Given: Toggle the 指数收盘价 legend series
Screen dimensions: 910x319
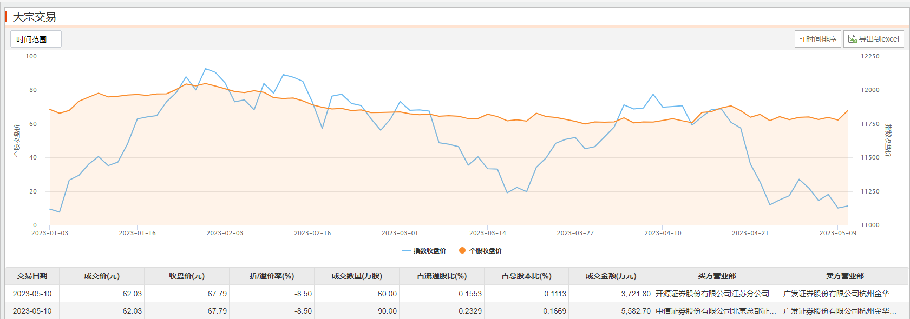Looking at the screenshot, I should point(424,251).
